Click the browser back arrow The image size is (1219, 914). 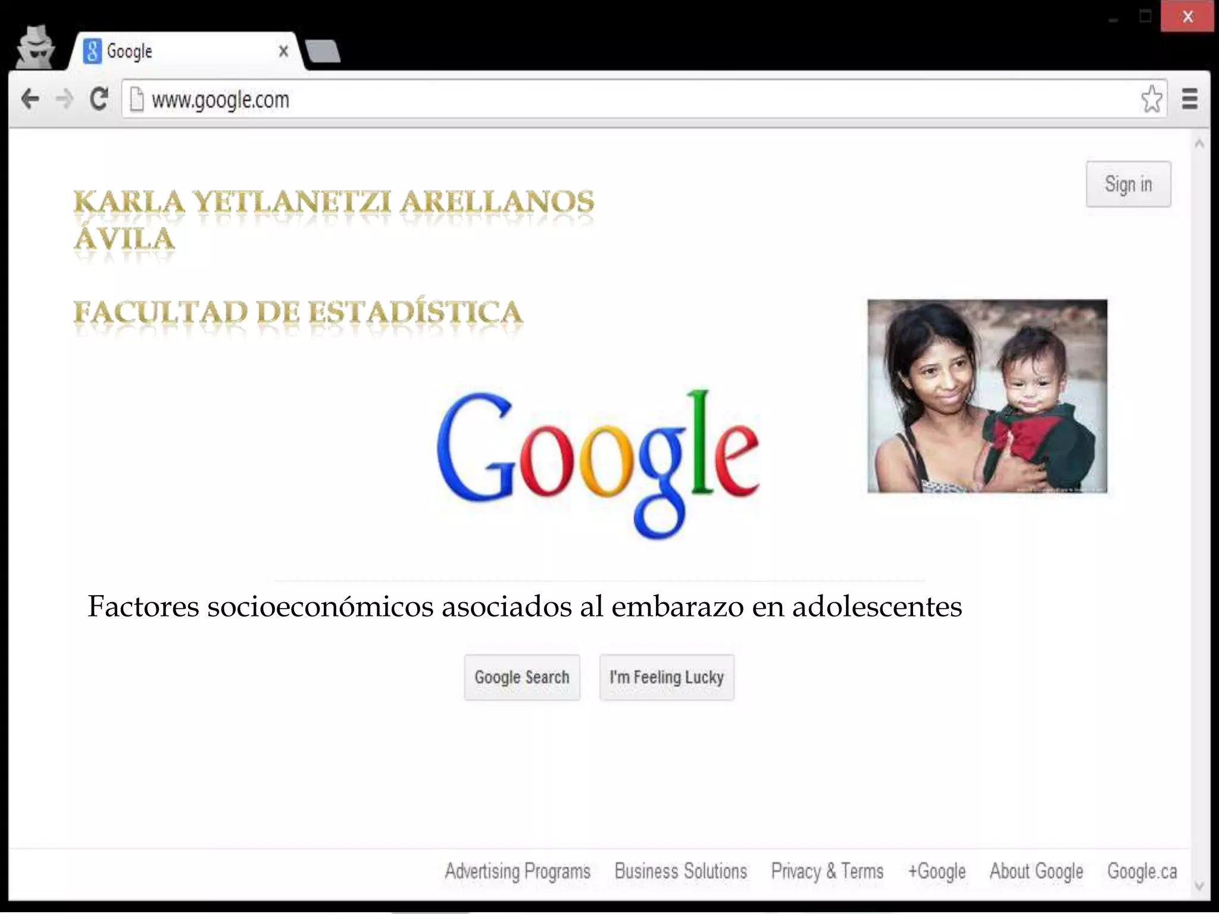30,98
